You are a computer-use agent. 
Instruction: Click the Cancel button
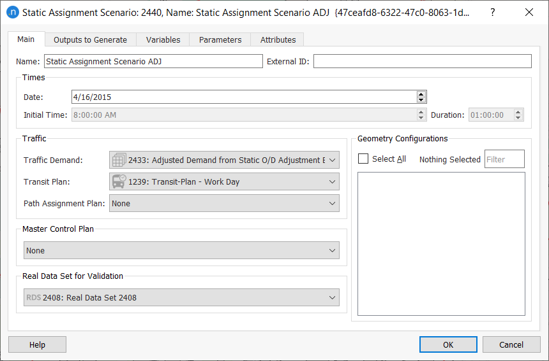511,344
